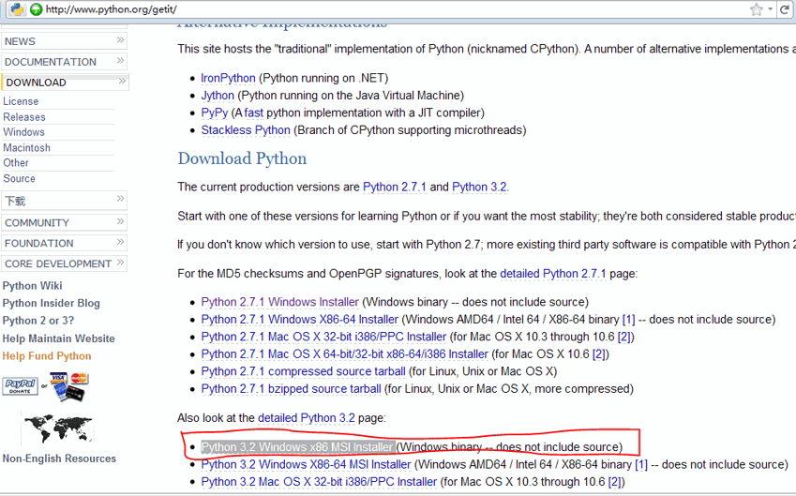This screenshot has height=496, width=796.
Task: Download Python 2.7.1 Mac 64-bit/32-bit Installer
Action: coord(345,353)
